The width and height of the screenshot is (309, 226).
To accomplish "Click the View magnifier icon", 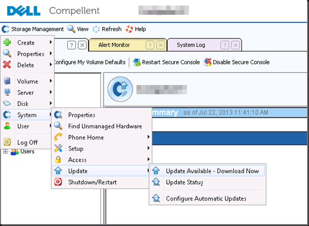I will point(71,29).
